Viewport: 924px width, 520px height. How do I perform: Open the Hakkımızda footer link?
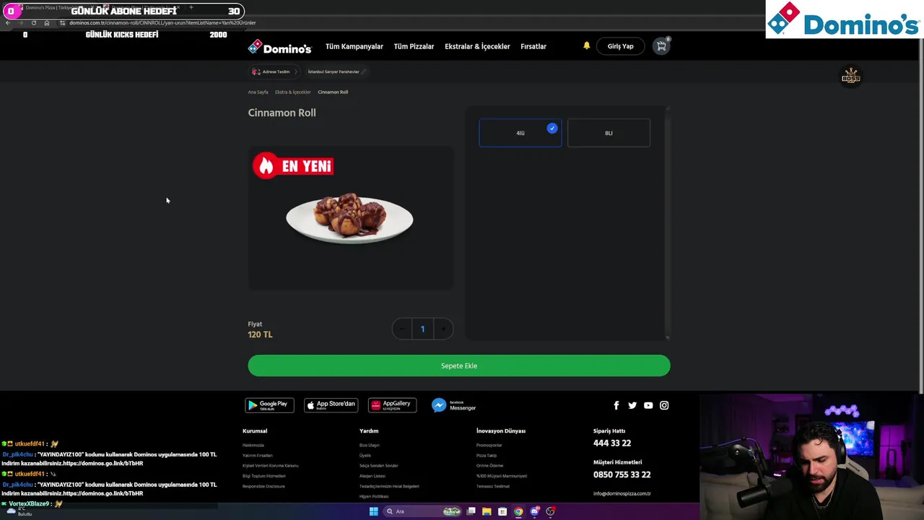[x=253, y=446]
